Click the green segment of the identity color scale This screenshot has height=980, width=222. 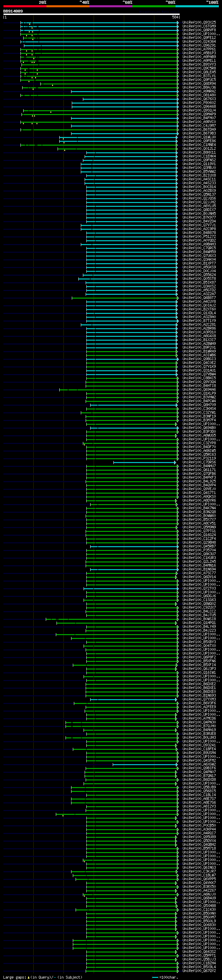point(154,6)
